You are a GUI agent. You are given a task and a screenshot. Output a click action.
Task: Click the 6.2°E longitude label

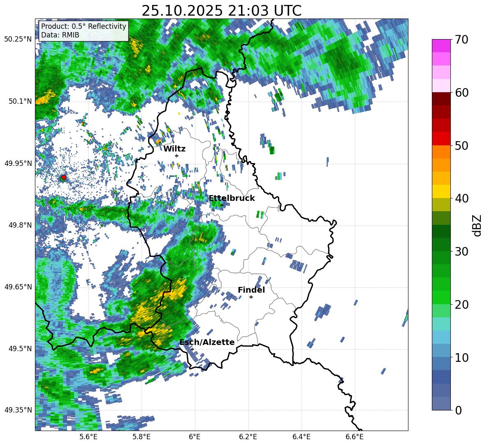point(248,437)
